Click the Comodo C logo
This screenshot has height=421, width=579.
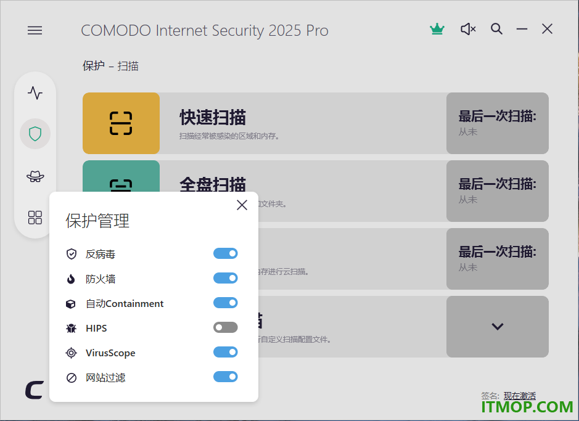pos(35,390)
